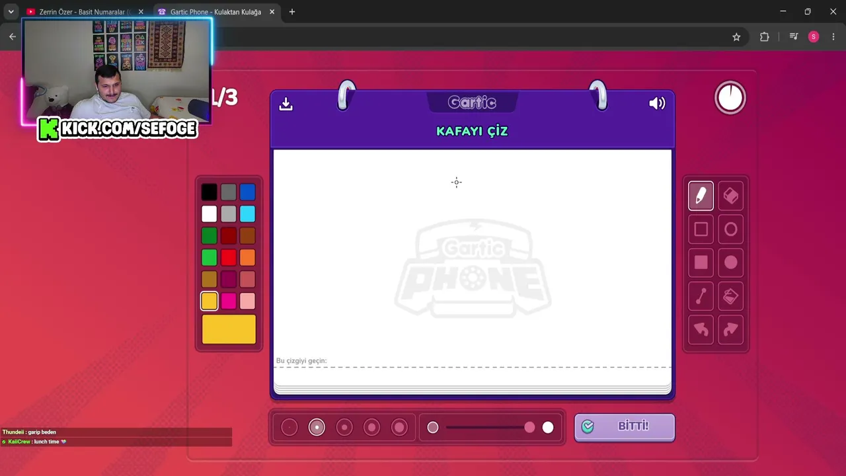Open the Chrome media control icon
The image size is (846, 476).
(x=794, y=37)
